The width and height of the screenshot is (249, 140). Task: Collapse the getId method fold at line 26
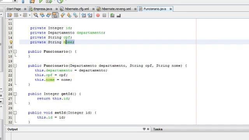(15, 94)
